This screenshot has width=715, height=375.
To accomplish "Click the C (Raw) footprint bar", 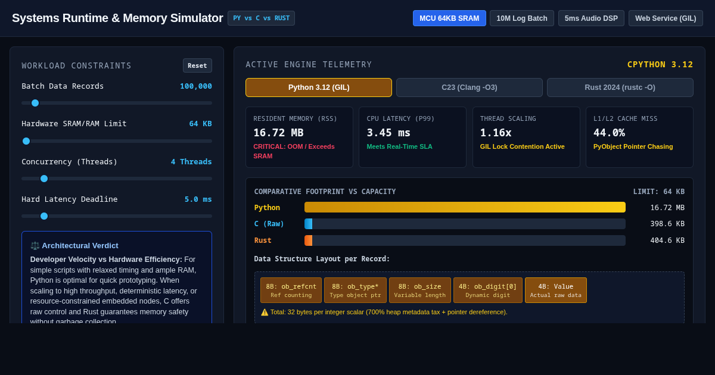I will pos(465,224).
